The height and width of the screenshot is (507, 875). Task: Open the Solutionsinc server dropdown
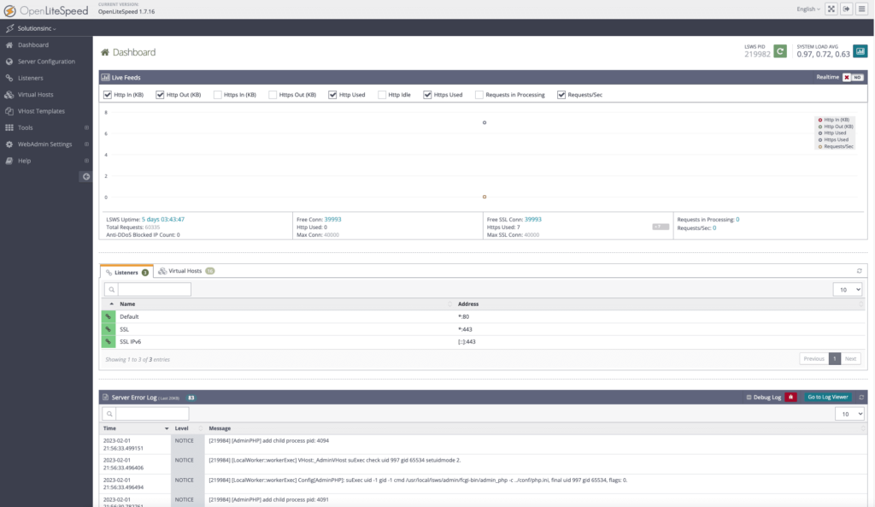37,28
